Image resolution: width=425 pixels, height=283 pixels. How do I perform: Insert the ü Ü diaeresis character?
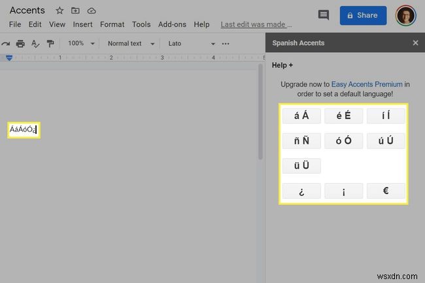click(x=301, y=165)
